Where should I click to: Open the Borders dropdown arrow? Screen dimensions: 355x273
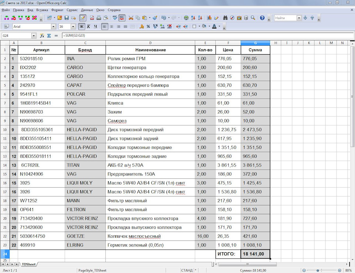(x=199, y=27)
